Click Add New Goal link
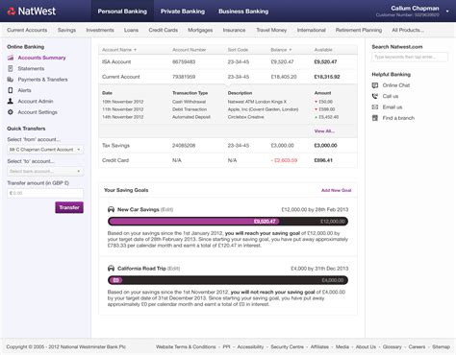This screenshot has height=355, width=456. click(336, 190)
